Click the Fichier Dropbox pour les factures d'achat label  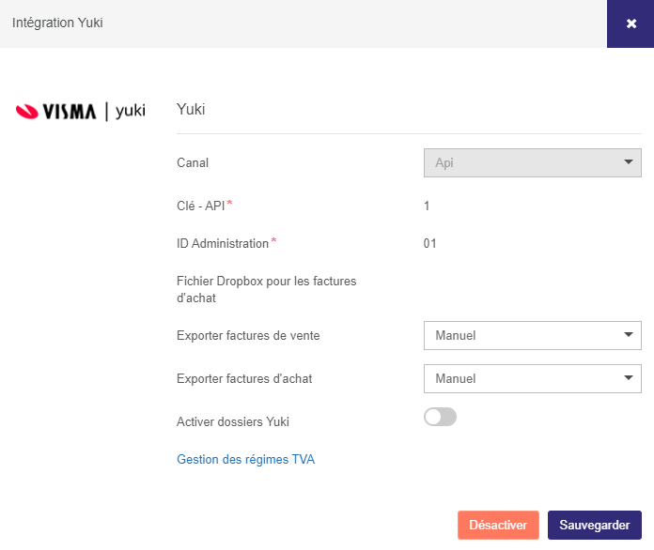click(x=267, y=290)
